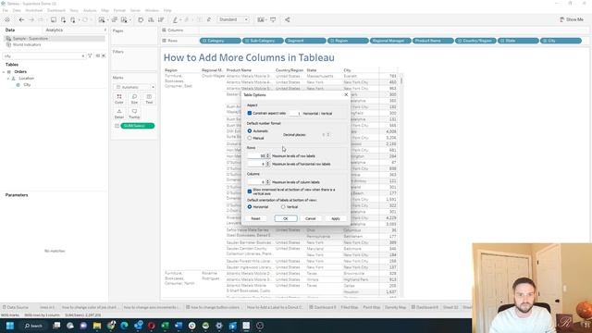
Task: Click the SUM(Sales) green pill
Action: pyautogui.click(x=138, y=126)
